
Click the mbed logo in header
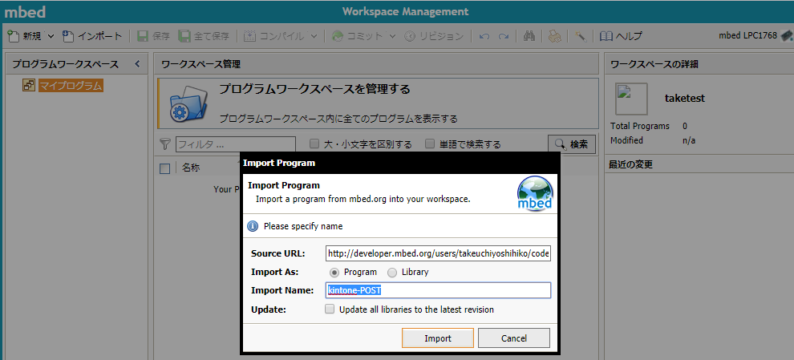click(x=26, y=12)
